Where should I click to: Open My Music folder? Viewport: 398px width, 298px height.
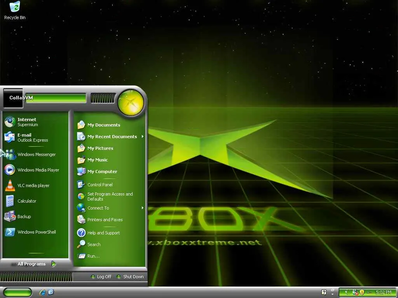110,160
